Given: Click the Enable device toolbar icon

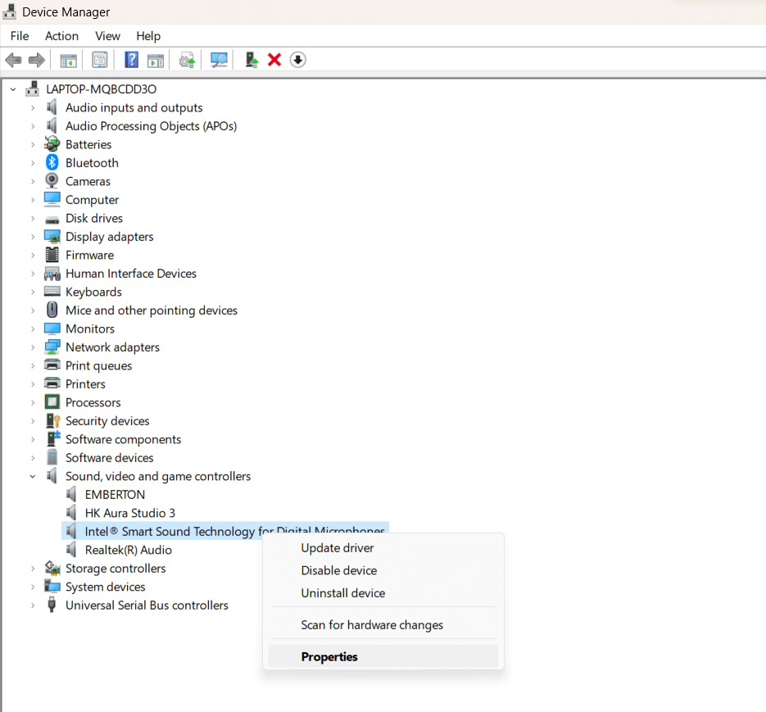Looking at the screenshot, I should click(252, 60).
